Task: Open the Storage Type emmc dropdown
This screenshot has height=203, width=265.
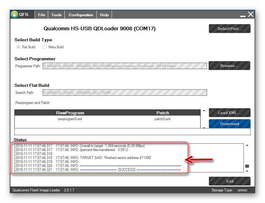Action: tap(244, 190)
